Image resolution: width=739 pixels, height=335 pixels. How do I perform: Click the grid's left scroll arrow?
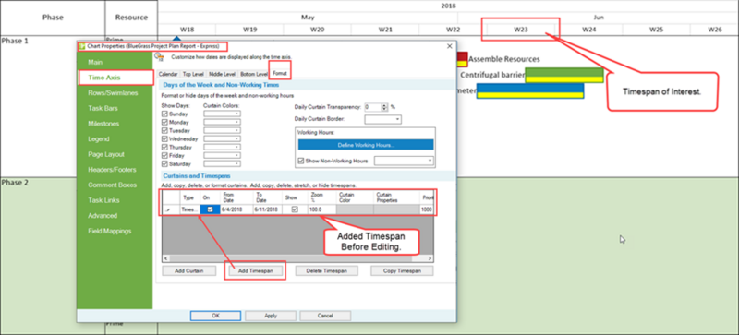(x=165, y=258)
